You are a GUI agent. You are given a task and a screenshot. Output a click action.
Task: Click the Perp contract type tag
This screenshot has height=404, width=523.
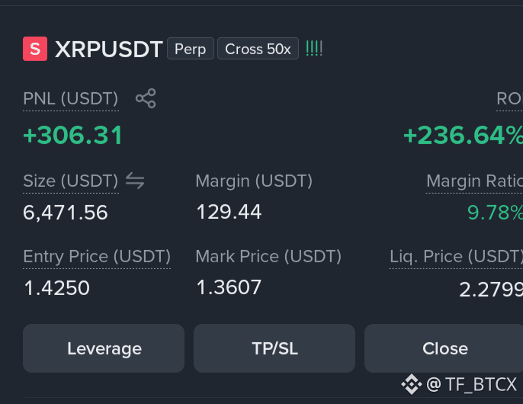tap(191, 49)
